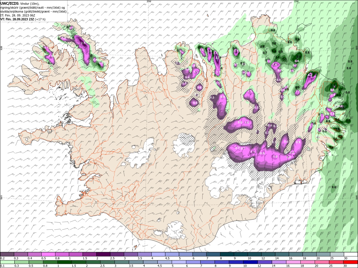Click the '20W' meridian label at top

click(149, 1)
